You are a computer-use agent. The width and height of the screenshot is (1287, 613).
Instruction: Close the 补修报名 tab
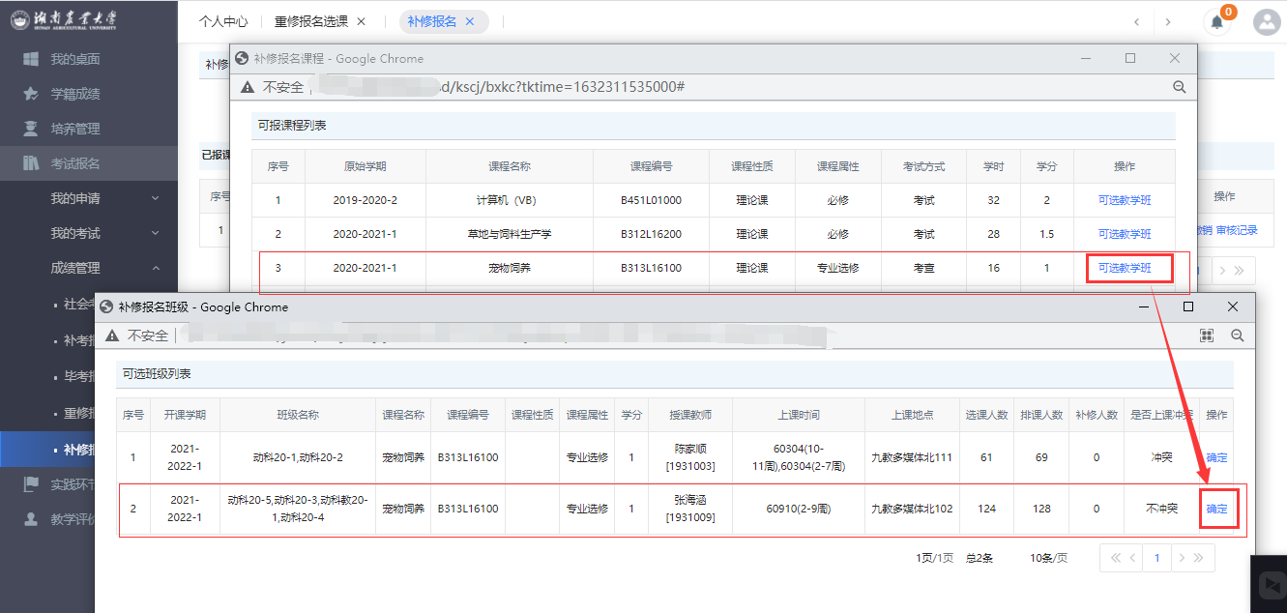[471, 21]
